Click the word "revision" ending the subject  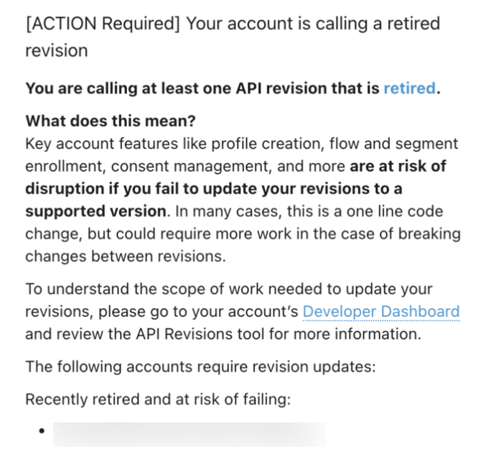tap(56, 51)
